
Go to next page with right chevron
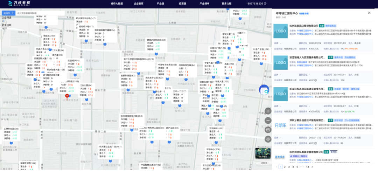312,167
